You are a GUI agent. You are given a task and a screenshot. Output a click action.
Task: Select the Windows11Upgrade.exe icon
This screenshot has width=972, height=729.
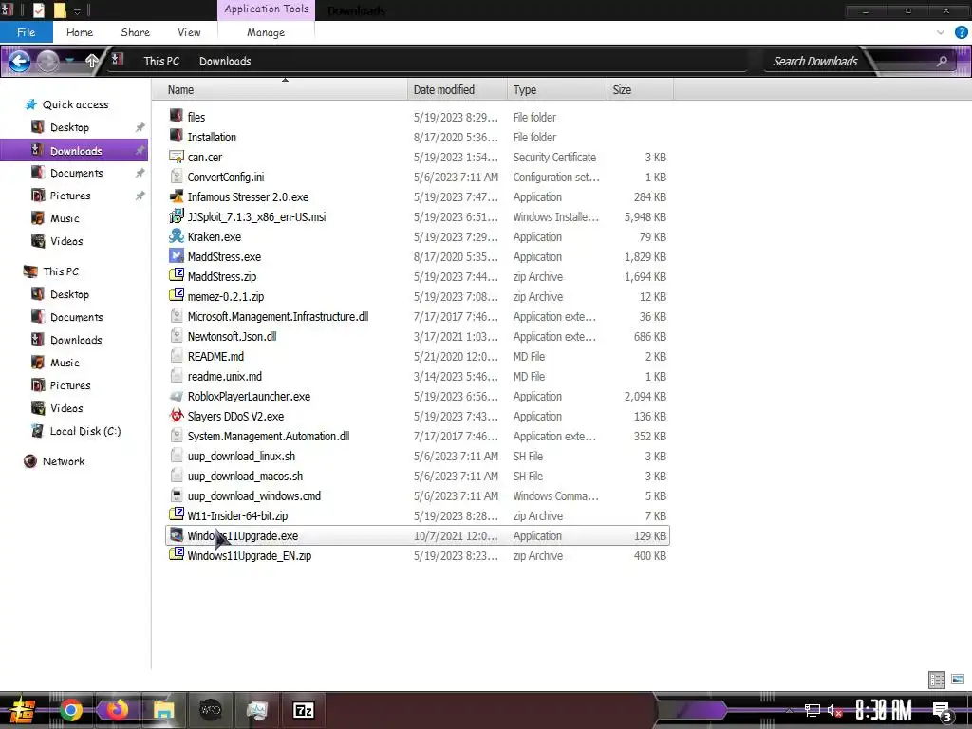(x=177, y=535)
